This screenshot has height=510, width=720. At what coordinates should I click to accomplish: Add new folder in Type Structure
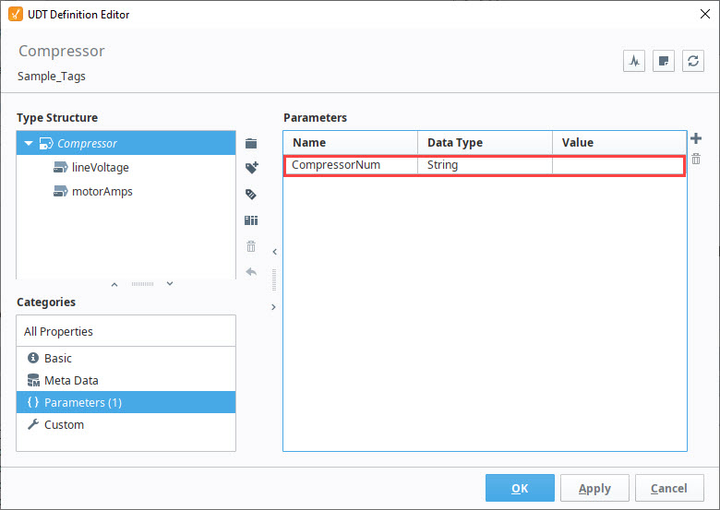pos(251,144)
